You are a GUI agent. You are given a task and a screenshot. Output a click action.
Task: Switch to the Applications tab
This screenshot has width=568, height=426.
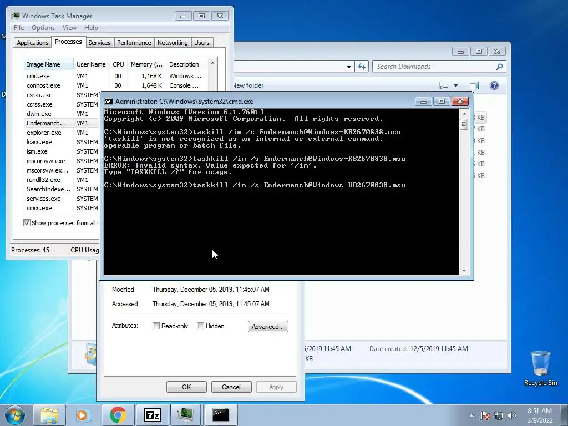33,43
